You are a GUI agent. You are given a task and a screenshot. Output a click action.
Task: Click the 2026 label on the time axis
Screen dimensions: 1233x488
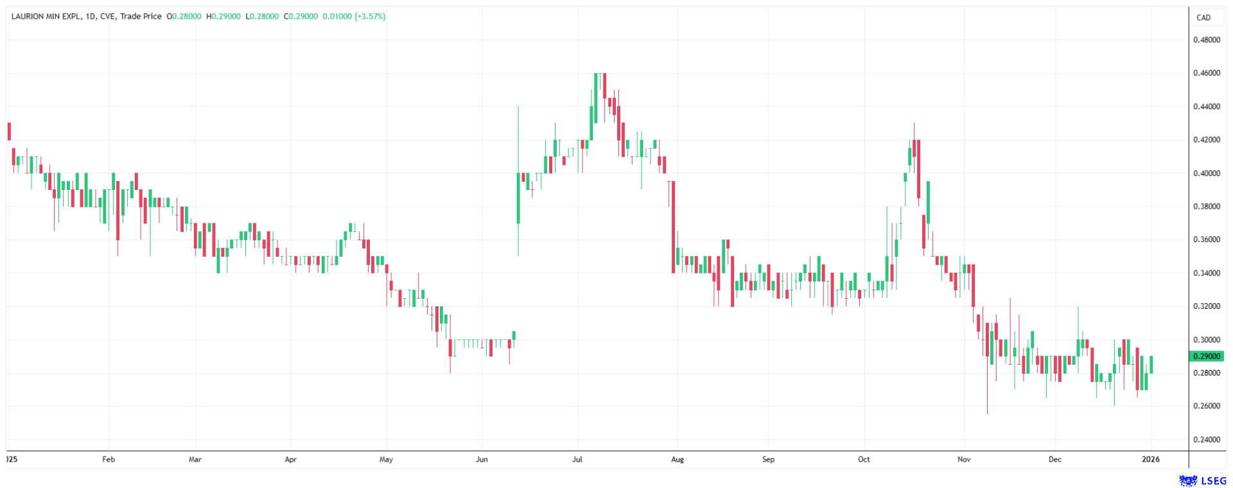pos(1151,460)
